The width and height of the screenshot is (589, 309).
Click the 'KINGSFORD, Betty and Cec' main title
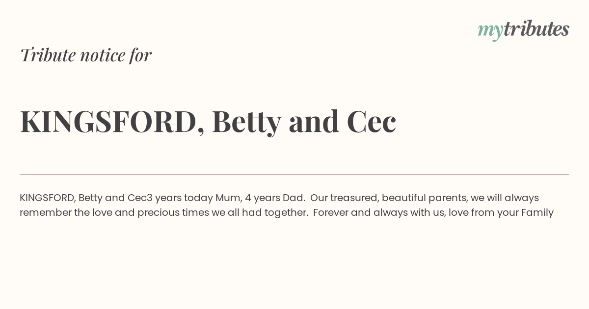(x=208, y=122)
